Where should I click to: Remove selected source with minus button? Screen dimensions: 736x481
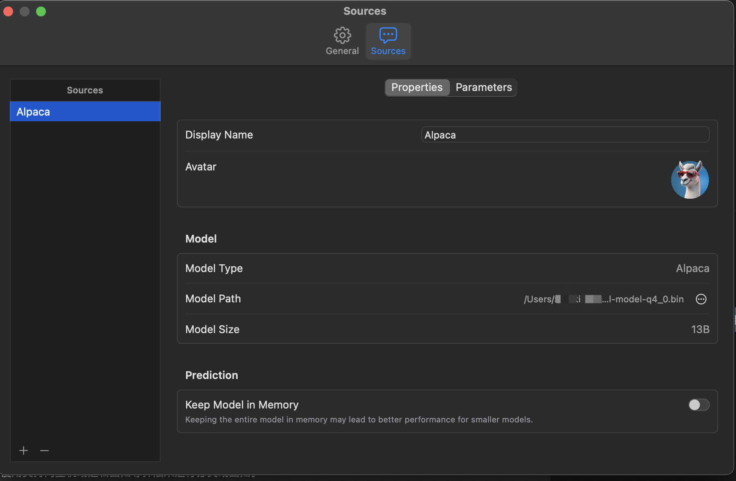click(x=44, y=451)
